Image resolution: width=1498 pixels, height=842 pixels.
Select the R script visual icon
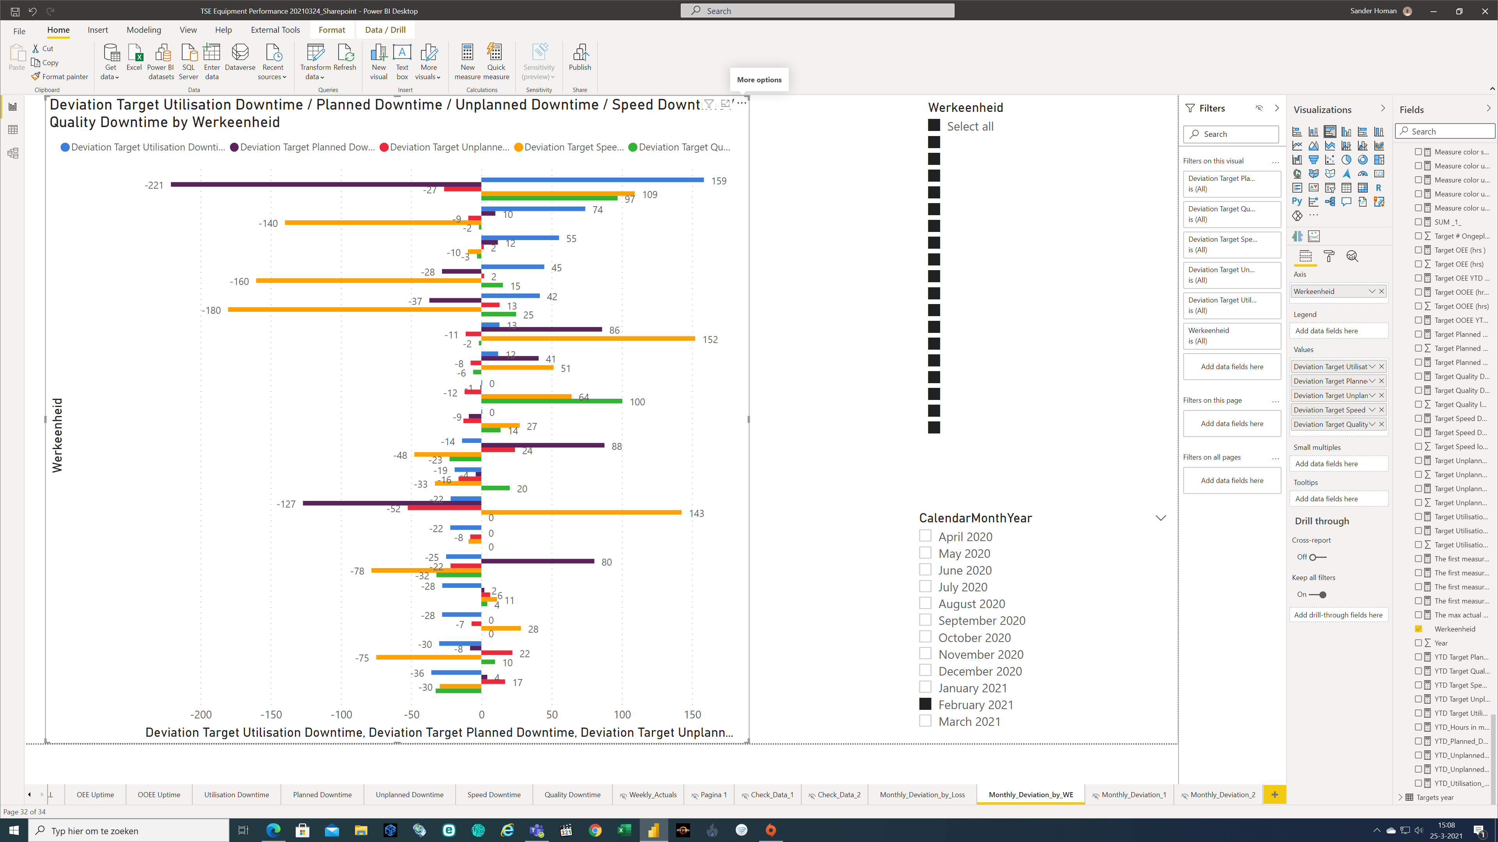tap(1379, 188)
